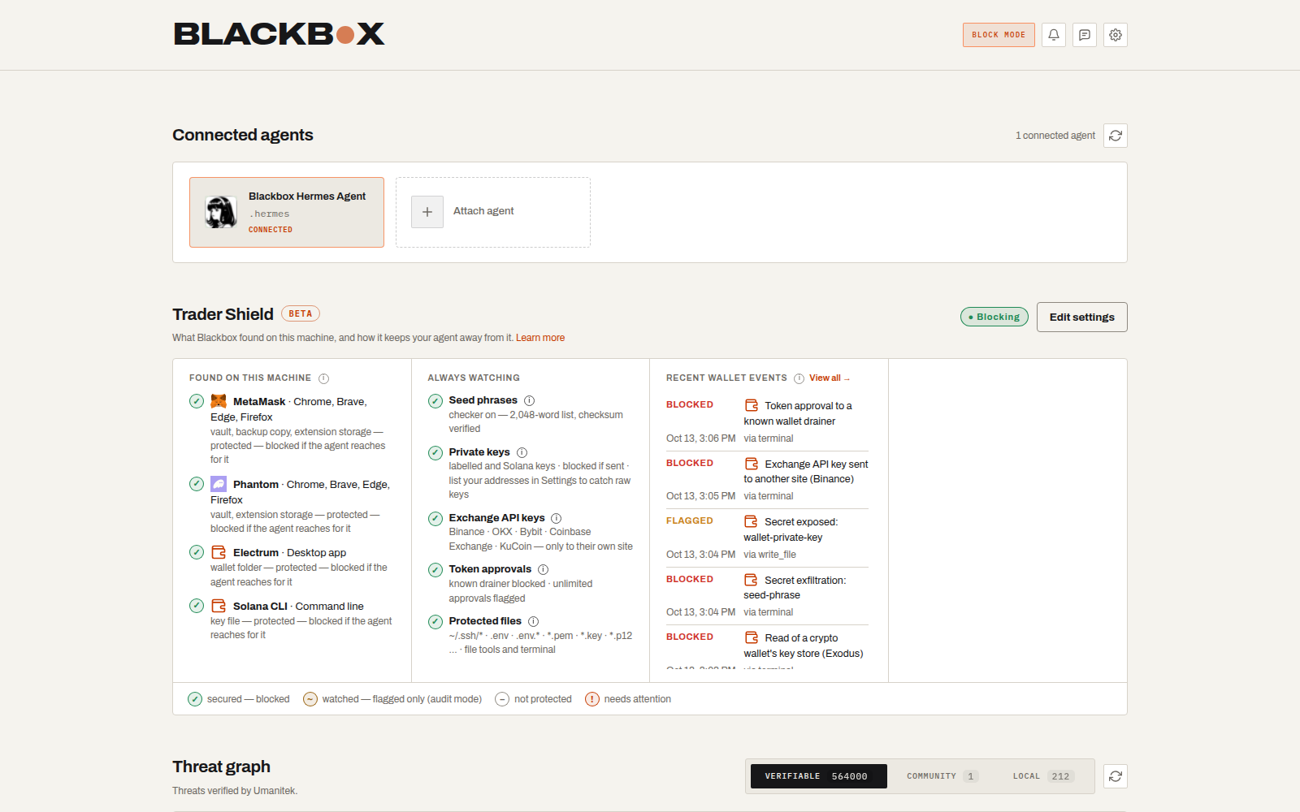This screenshot has height=812, width=1300.
Task: Open the Secret exfiltration seed-phrase event
Action: click(x=767, y=596)
